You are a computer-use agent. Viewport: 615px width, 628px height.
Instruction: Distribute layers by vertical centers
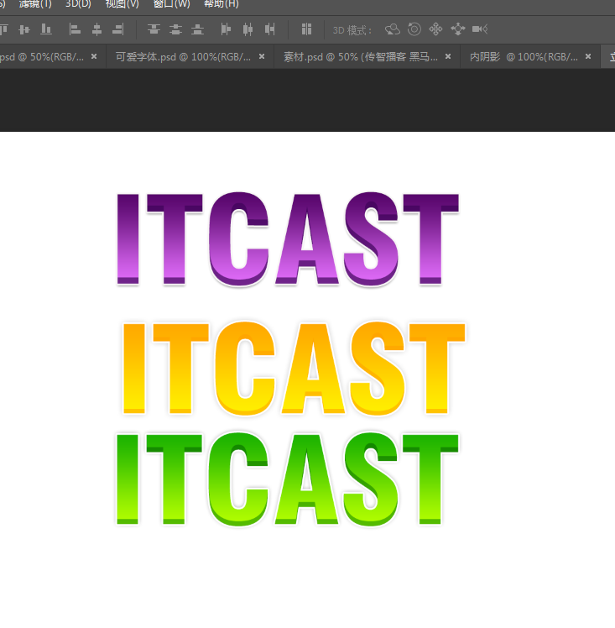point(175,29)
